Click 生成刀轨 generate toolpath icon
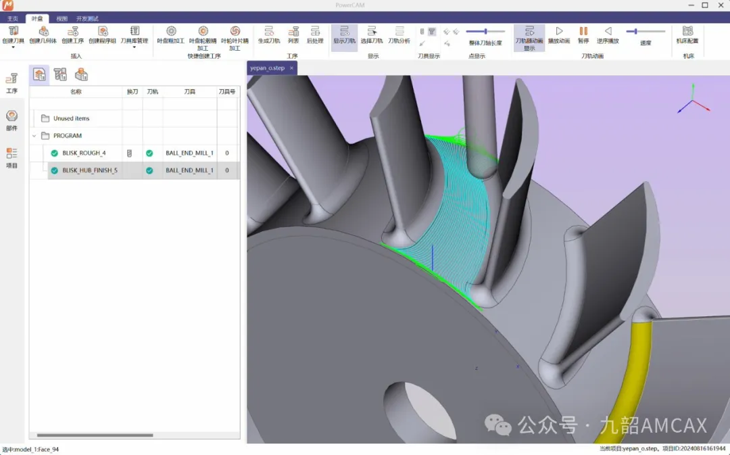This screenshot has height=455, width=730. pos(268,31)
